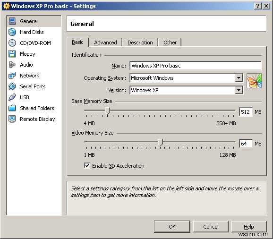Click the Name text field
This screenshot has height=239, width=273.
196,66
